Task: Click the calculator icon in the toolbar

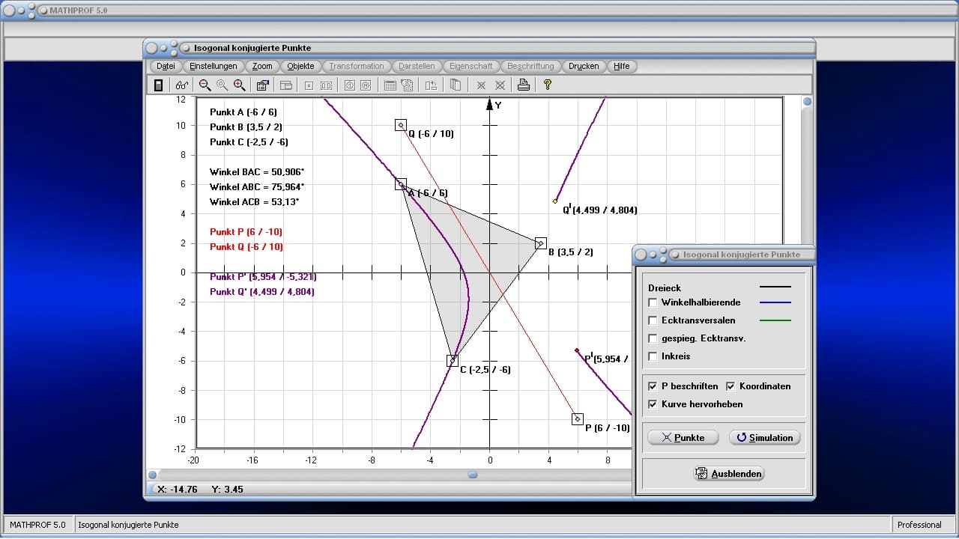Action: [158, 85]
